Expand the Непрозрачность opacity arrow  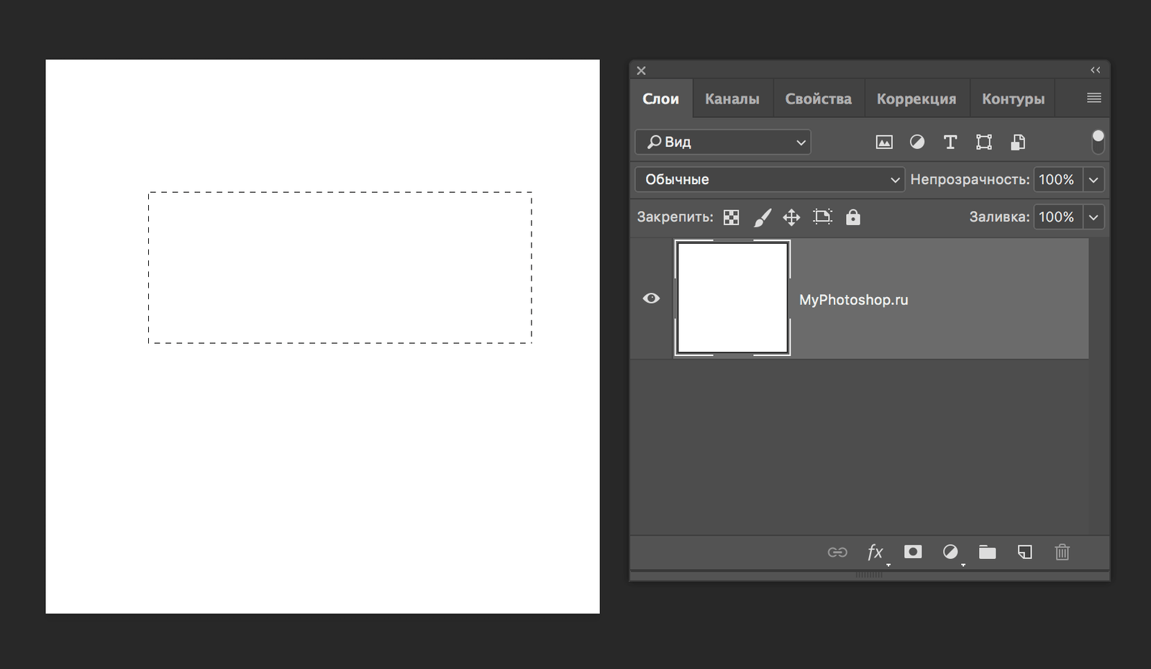(1093, 180)
